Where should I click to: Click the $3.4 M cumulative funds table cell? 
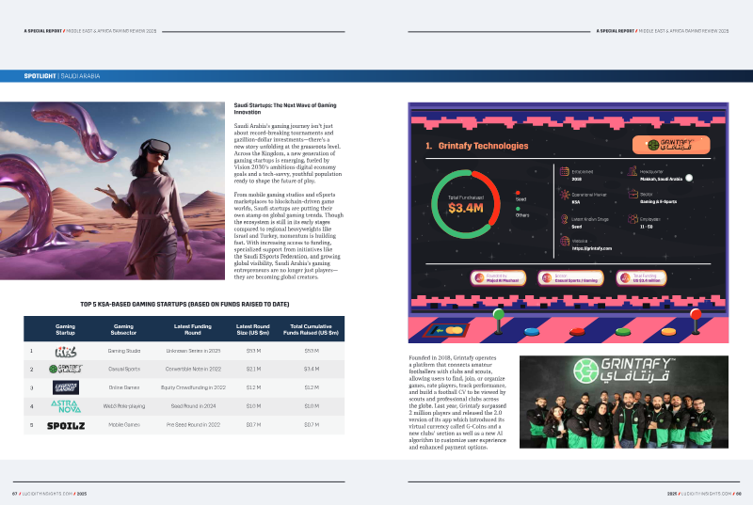click(312, 370)
